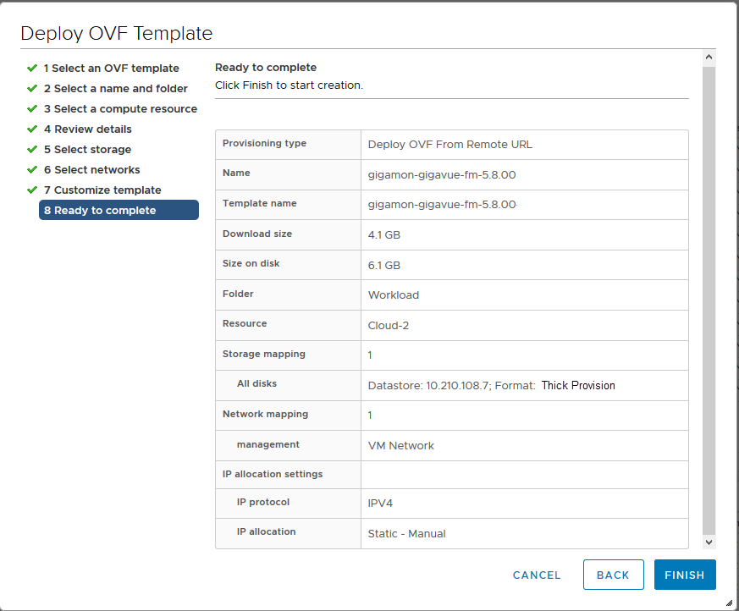This screenshot has height=611, width=739.
Task: Open step 5 Select storage
Action: pos(88,149)
